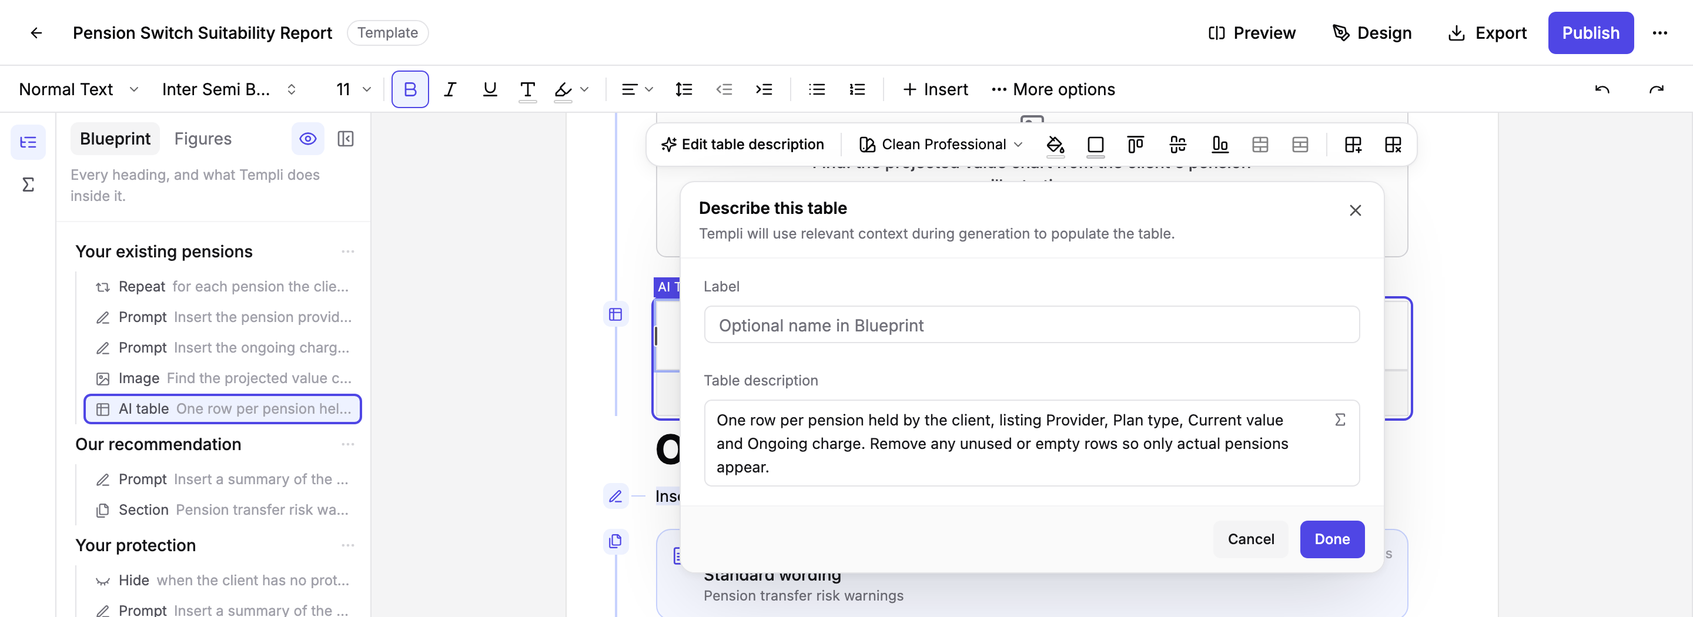Toggle bold formatting
Screen dimensions: 1693x617
[x=410, y=89]
